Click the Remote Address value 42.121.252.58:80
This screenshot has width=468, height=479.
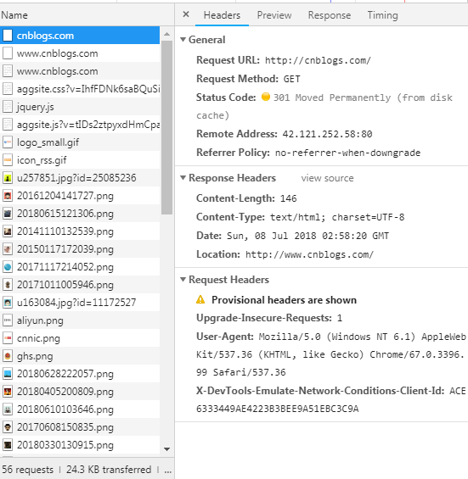pyautogui.click(x=327, y=134)
